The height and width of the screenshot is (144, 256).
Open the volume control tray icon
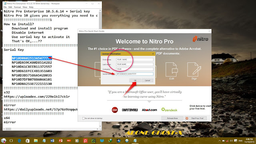click(x=231, y=141)
